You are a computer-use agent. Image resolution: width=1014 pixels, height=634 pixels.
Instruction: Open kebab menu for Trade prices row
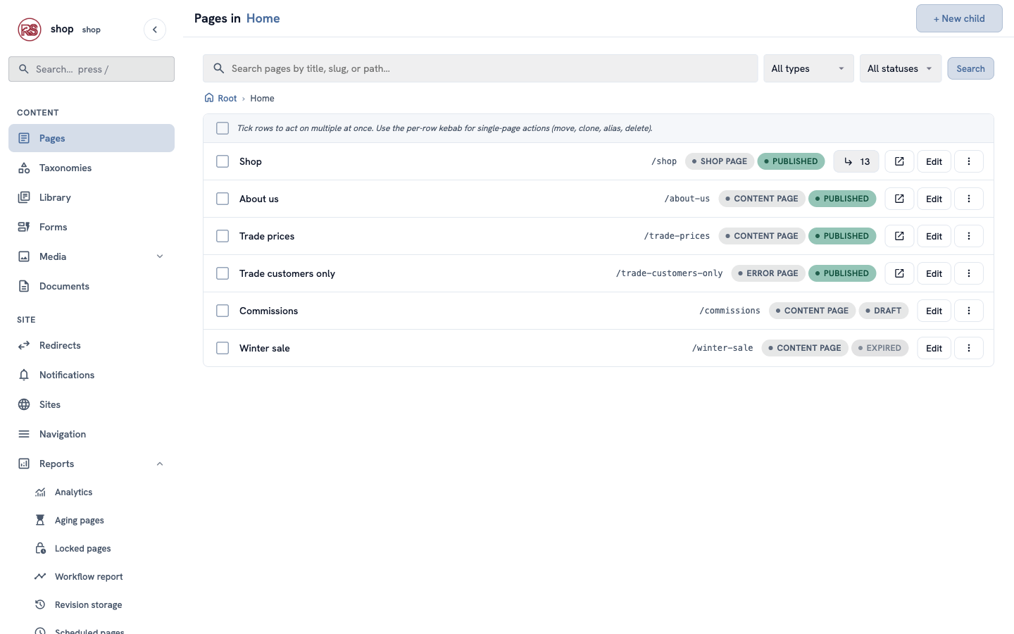969,236
